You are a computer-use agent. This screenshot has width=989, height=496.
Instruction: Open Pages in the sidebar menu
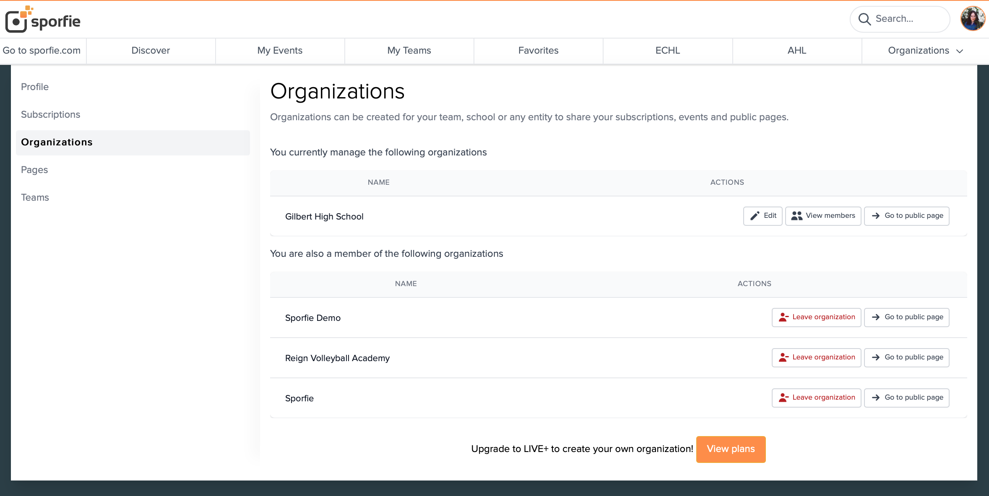click(34, 170)
